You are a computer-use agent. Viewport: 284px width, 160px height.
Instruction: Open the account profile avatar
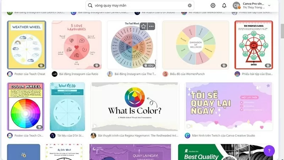(x=236, y=5)
